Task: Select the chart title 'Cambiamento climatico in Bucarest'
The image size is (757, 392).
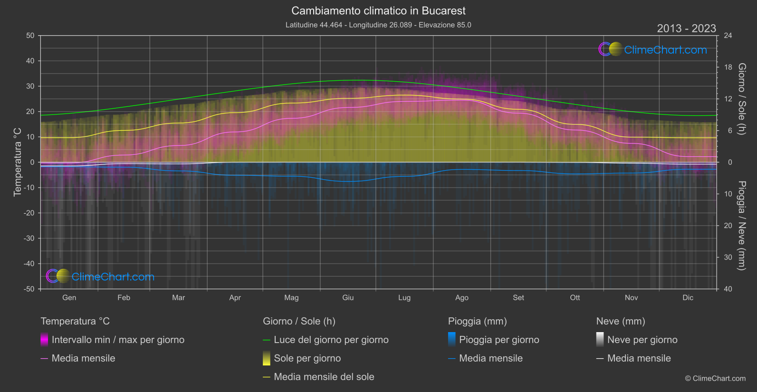Action: point(378,11)
